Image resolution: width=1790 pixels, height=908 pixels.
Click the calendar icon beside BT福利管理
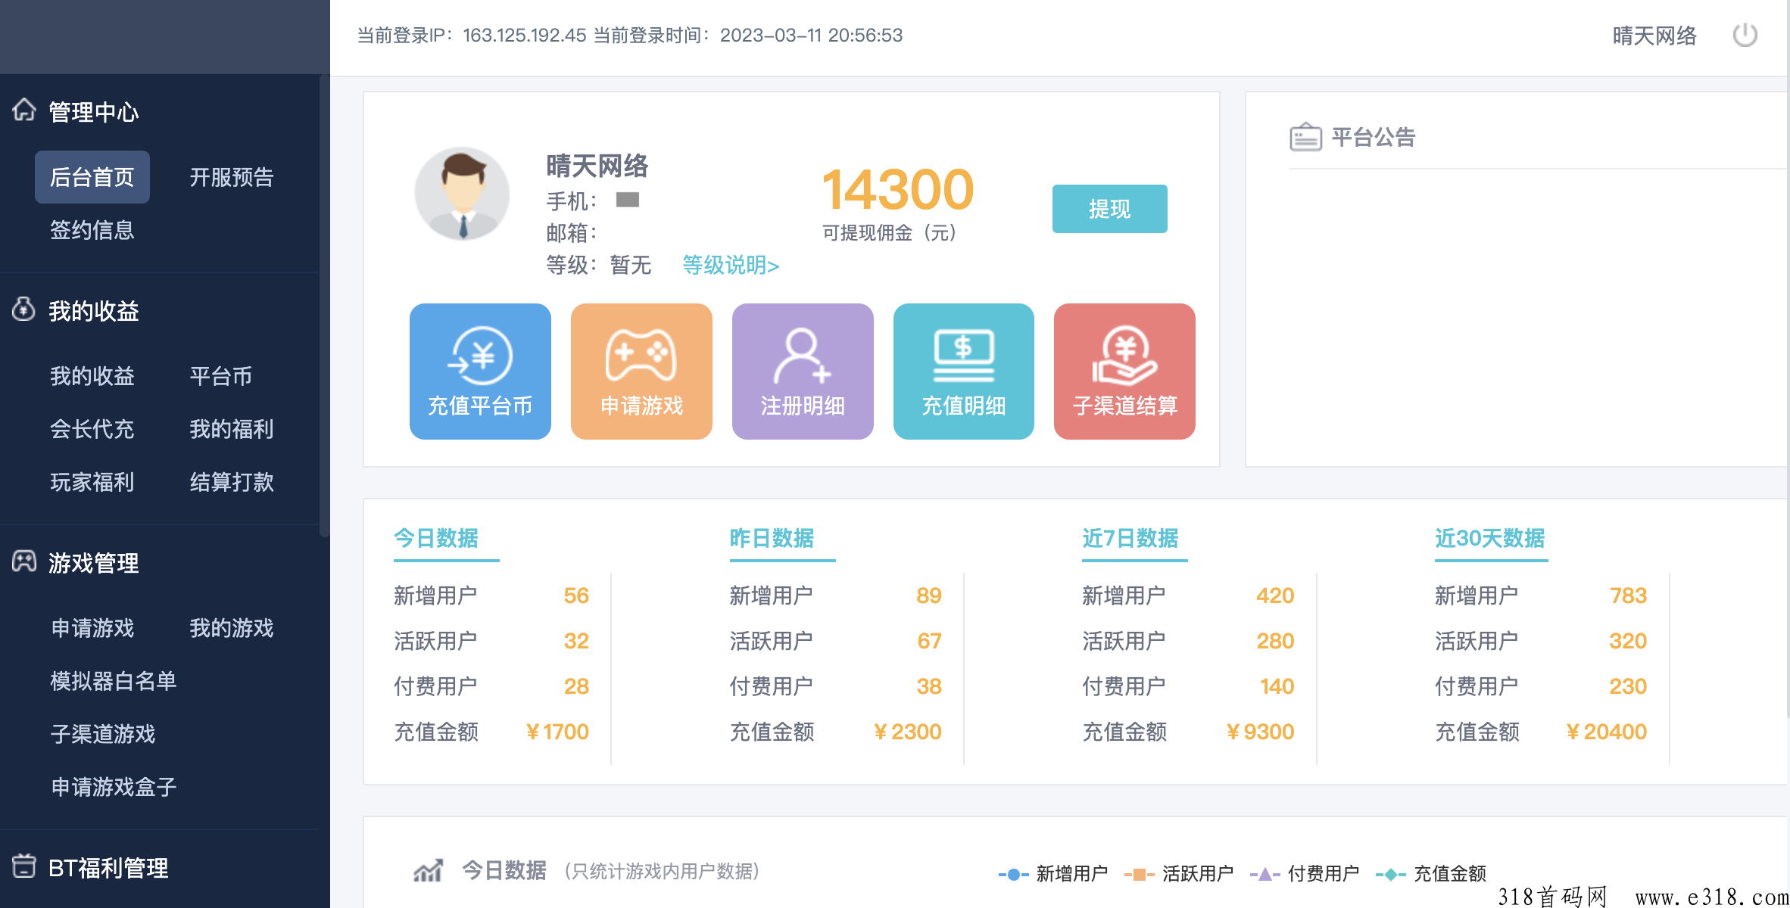24,866
